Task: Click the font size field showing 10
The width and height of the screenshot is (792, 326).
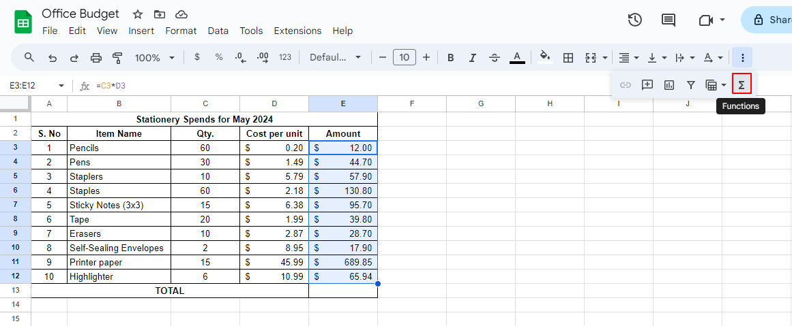Action: (x=404, y=57)
